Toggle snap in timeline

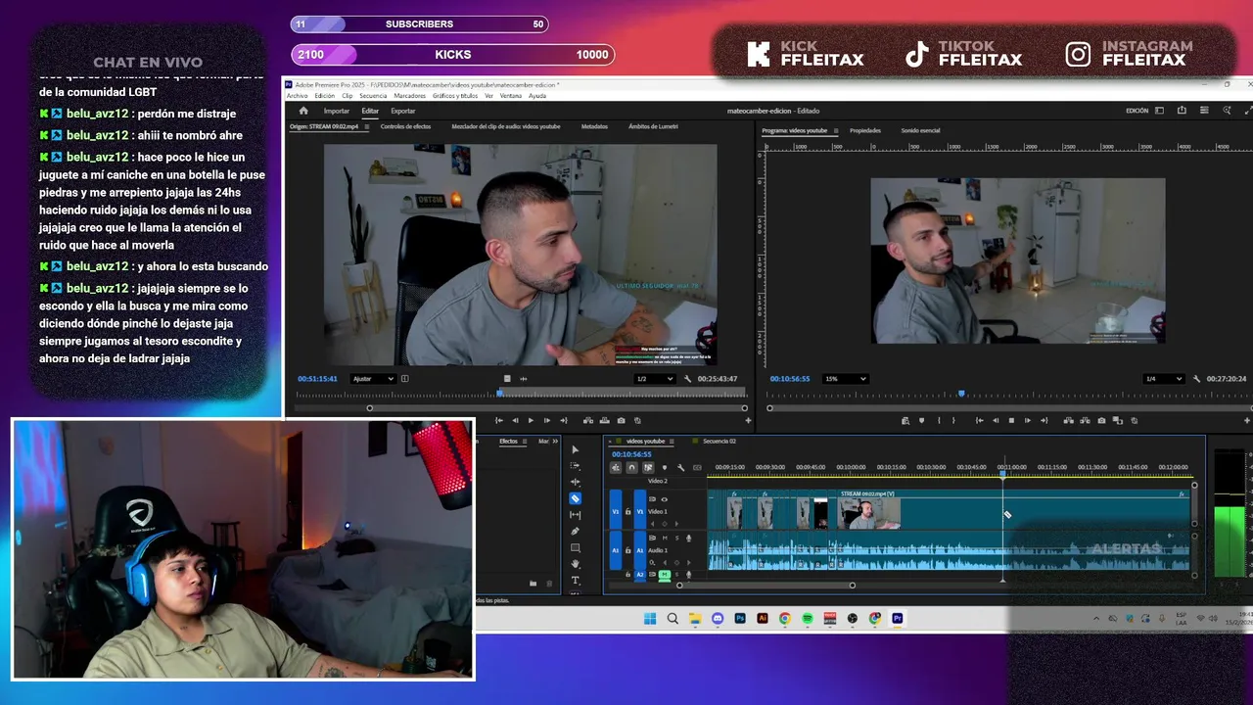click(x=632, y=468)
